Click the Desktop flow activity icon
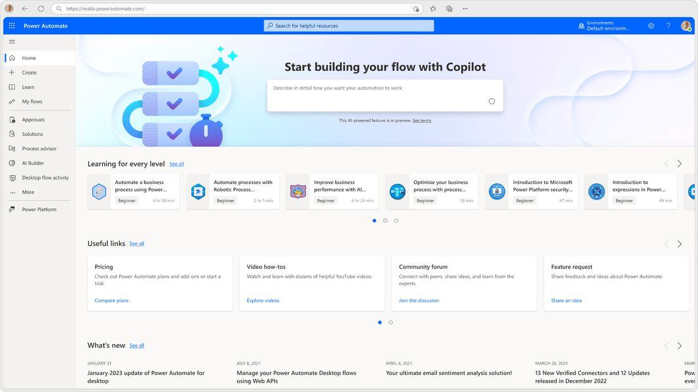This screenshot has width=698, height=392. 12,178
